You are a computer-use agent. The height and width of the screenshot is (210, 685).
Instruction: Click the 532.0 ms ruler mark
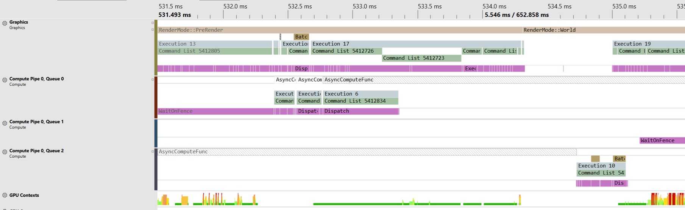pyautogui.click(x=235, y=6)
